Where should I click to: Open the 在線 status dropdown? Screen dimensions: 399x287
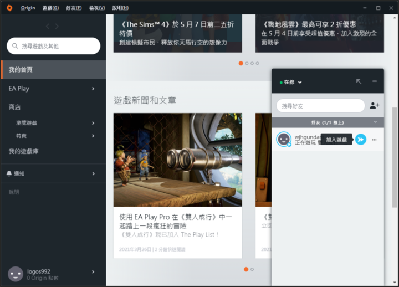point(290,82)
